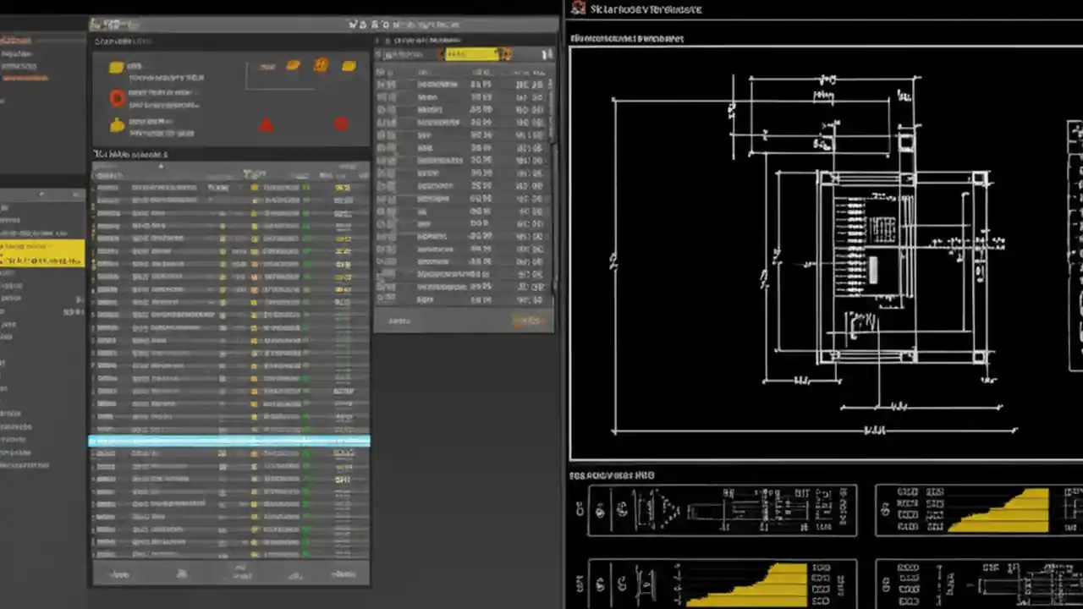Click the red record-style circle icon

coord(118,97)
